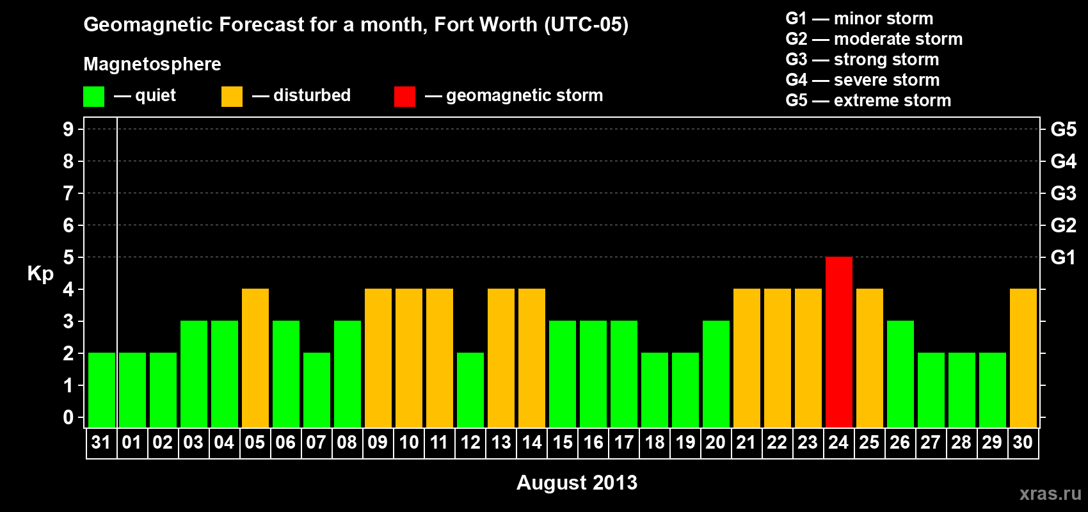Click the Kp value 9 on the left axis
This screenshot has height=512, width=1088.
click(68, 129)
